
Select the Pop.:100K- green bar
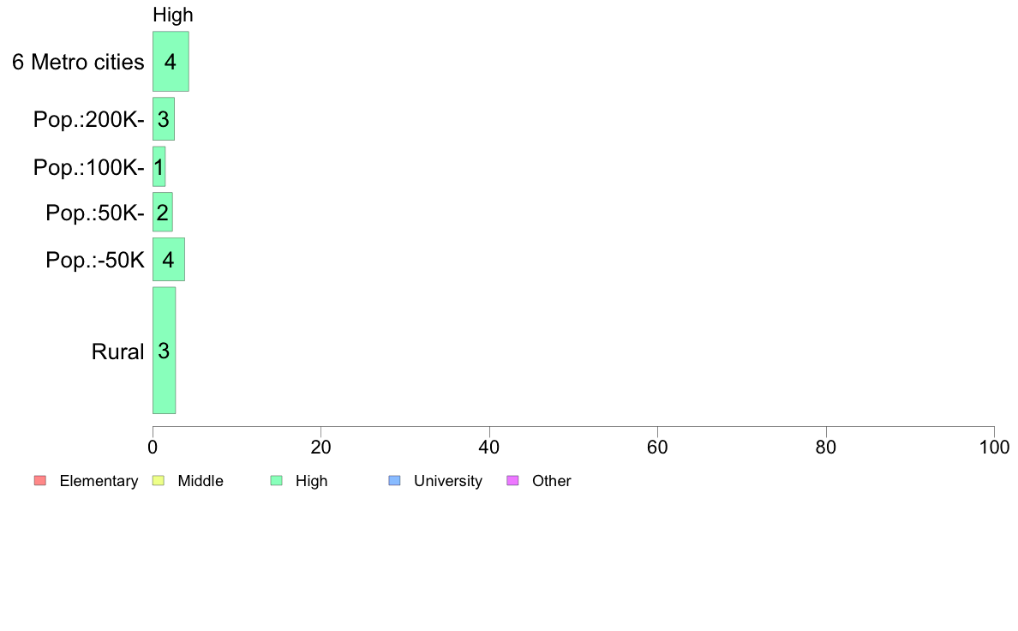159,166
